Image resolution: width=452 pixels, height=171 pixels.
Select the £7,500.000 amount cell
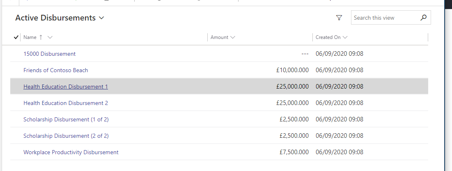click(x=294, y=152)
